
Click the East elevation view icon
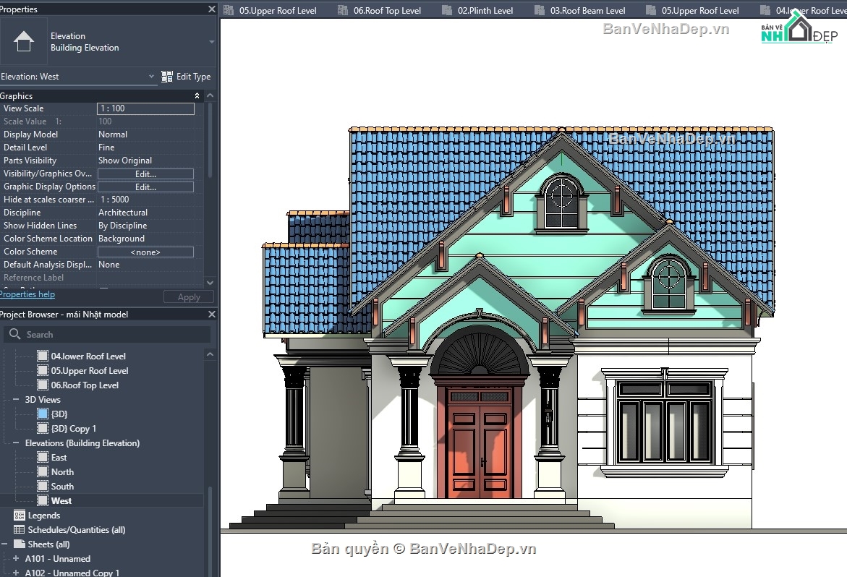pyautogui.click(x=43, y=457)
